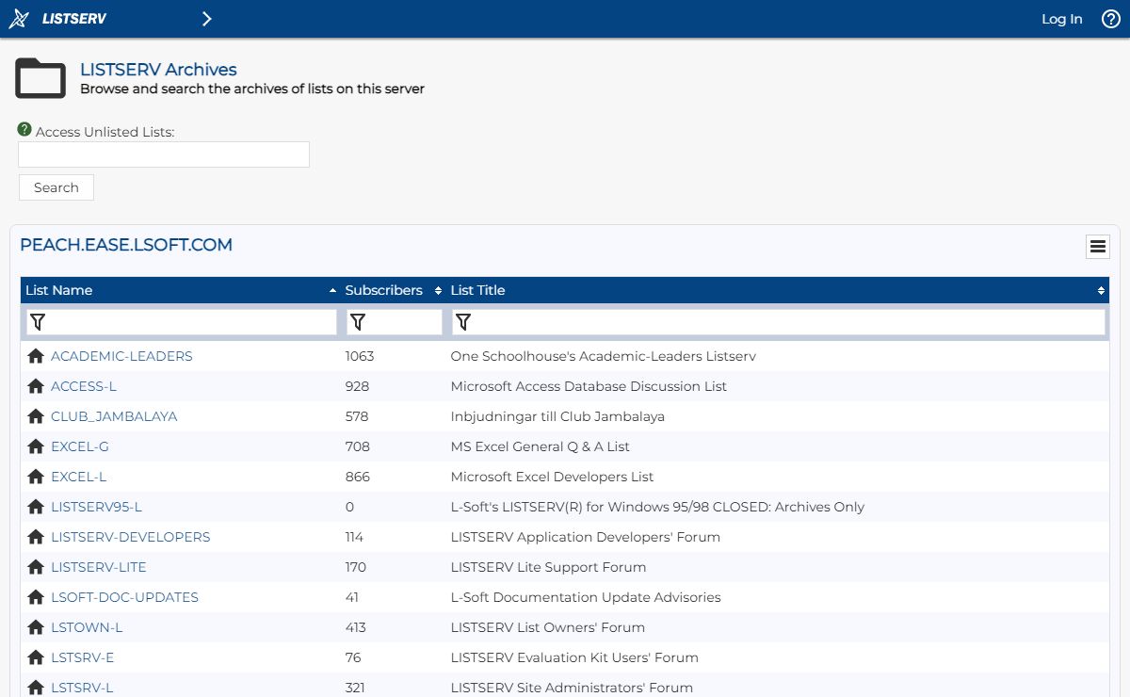Open the LSOFT-DOC-UPDATES list link
The width and height of the screenshot is (1130, 697).
[124, 597]
